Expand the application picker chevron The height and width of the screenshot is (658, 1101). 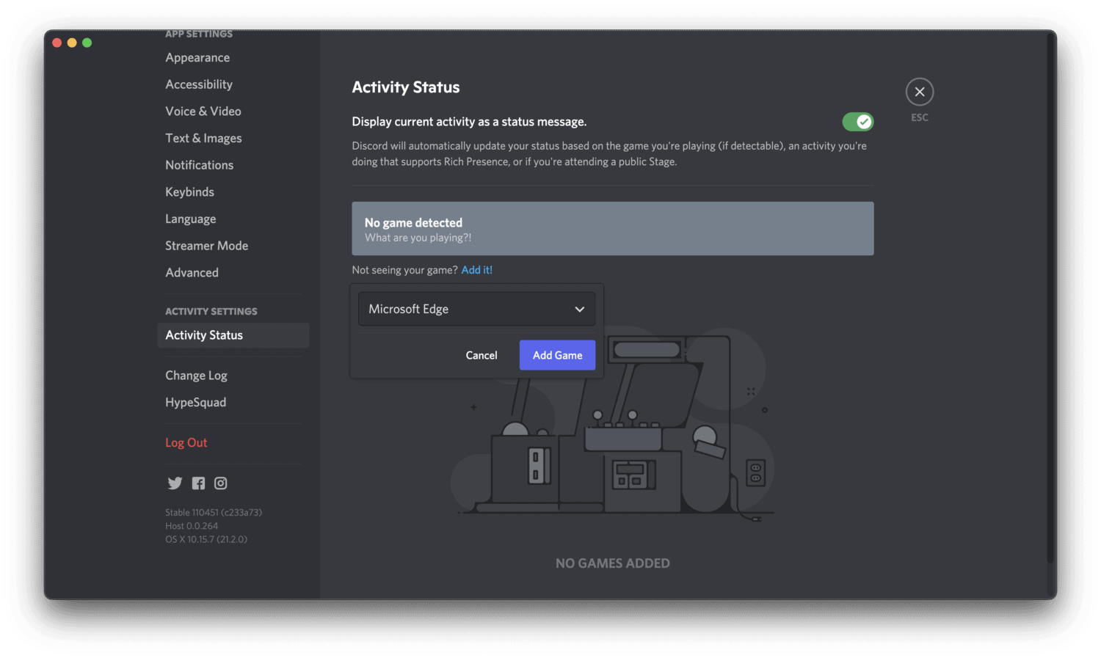pos(579,309)
